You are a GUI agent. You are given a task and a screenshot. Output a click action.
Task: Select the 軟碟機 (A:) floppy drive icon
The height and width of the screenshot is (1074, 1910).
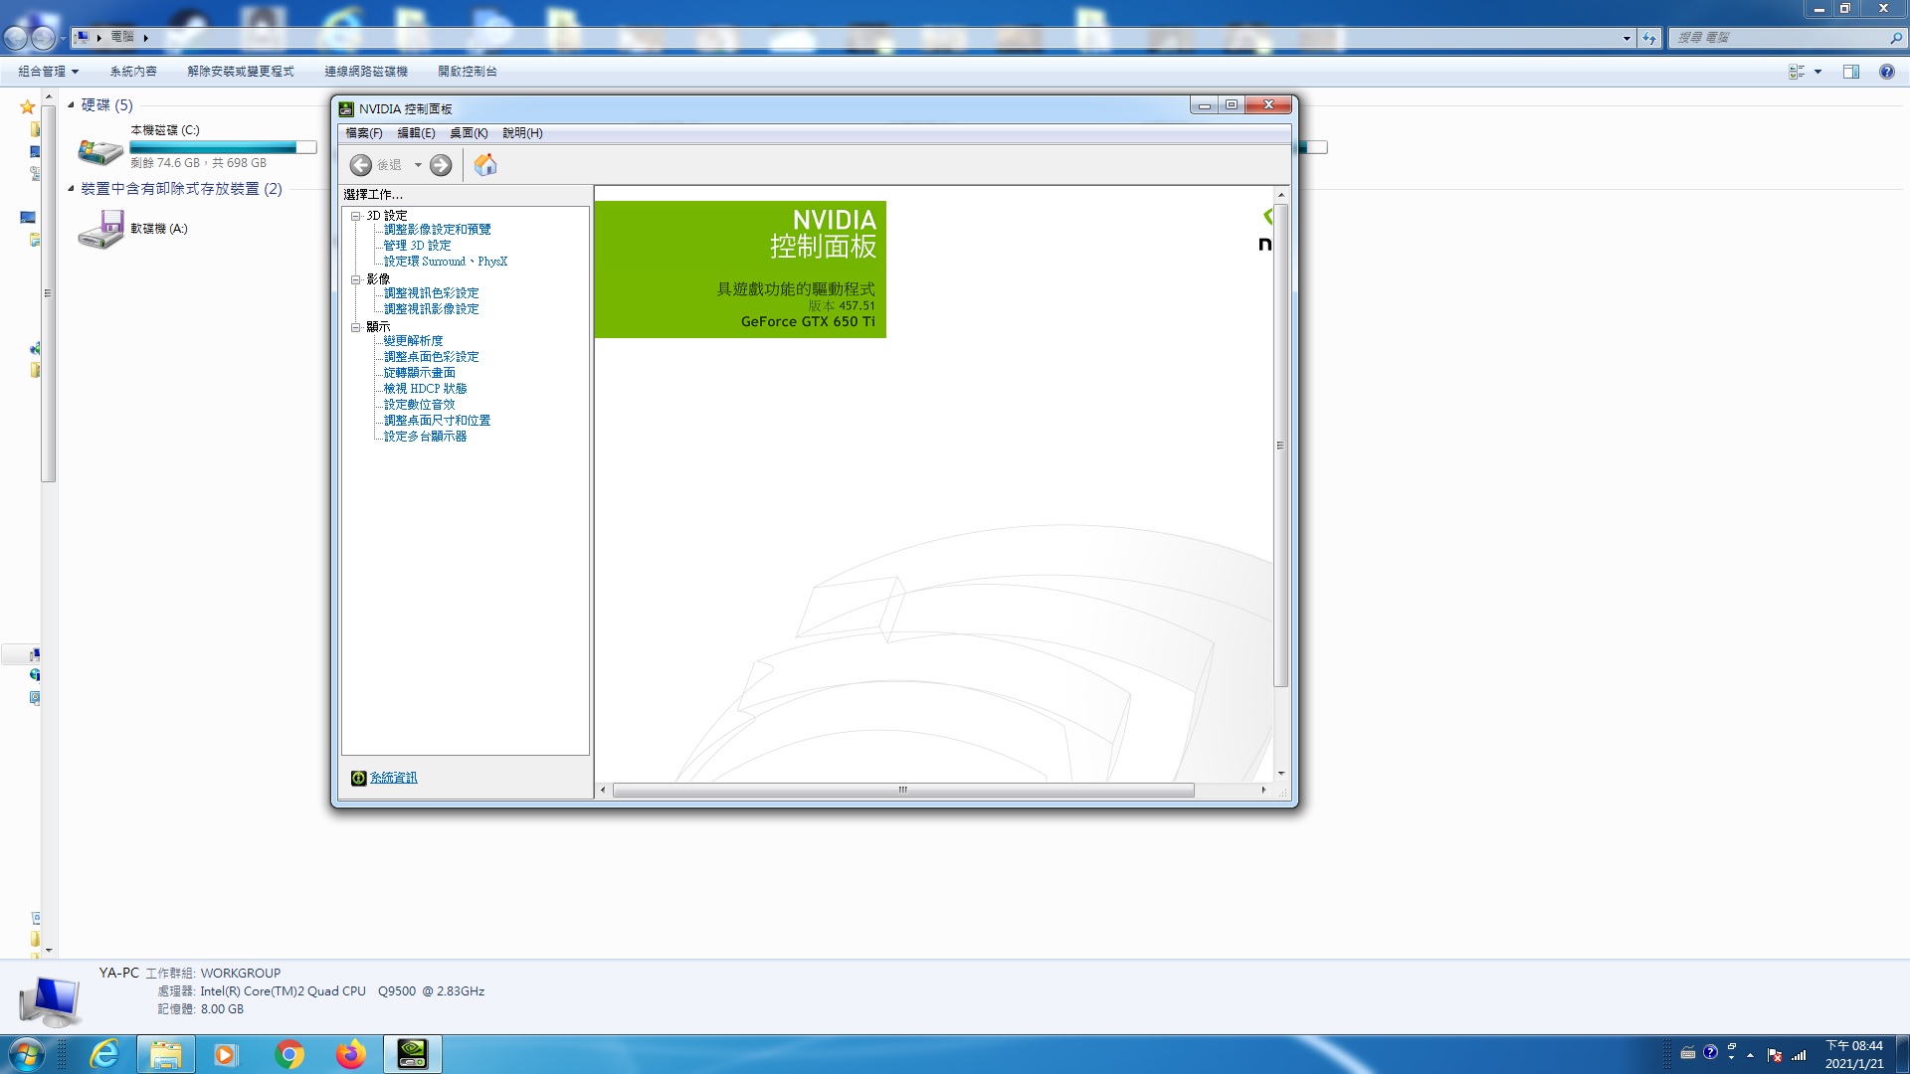tap(100, 230)
